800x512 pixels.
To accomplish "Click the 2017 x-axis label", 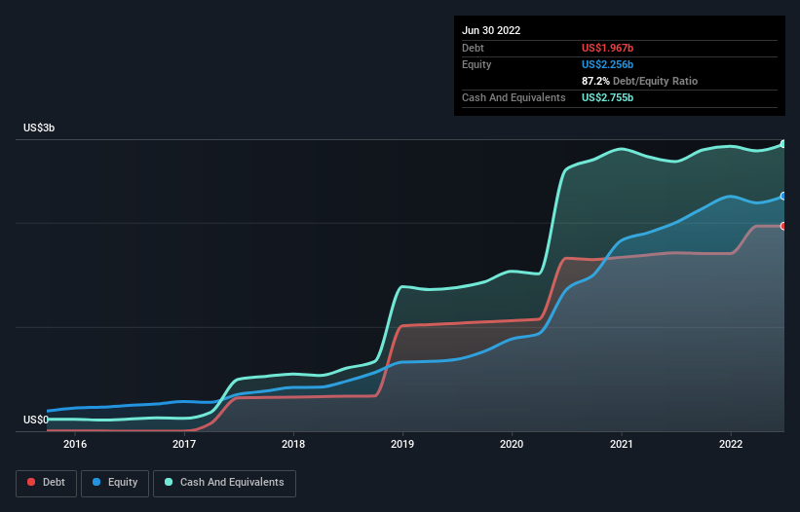I will pyautogui.click(x=184, y=444).
